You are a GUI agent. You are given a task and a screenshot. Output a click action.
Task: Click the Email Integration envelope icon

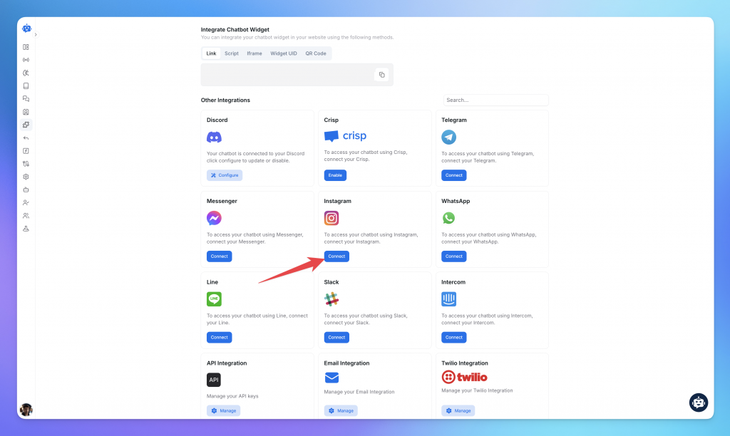point(331,378)
